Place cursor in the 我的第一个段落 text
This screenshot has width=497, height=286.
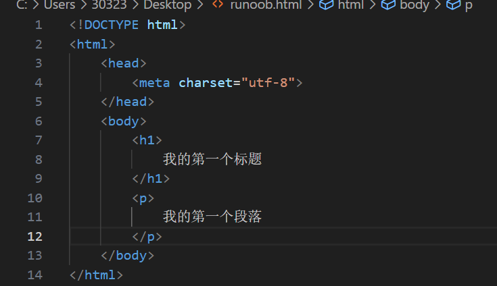pos(212,217)
